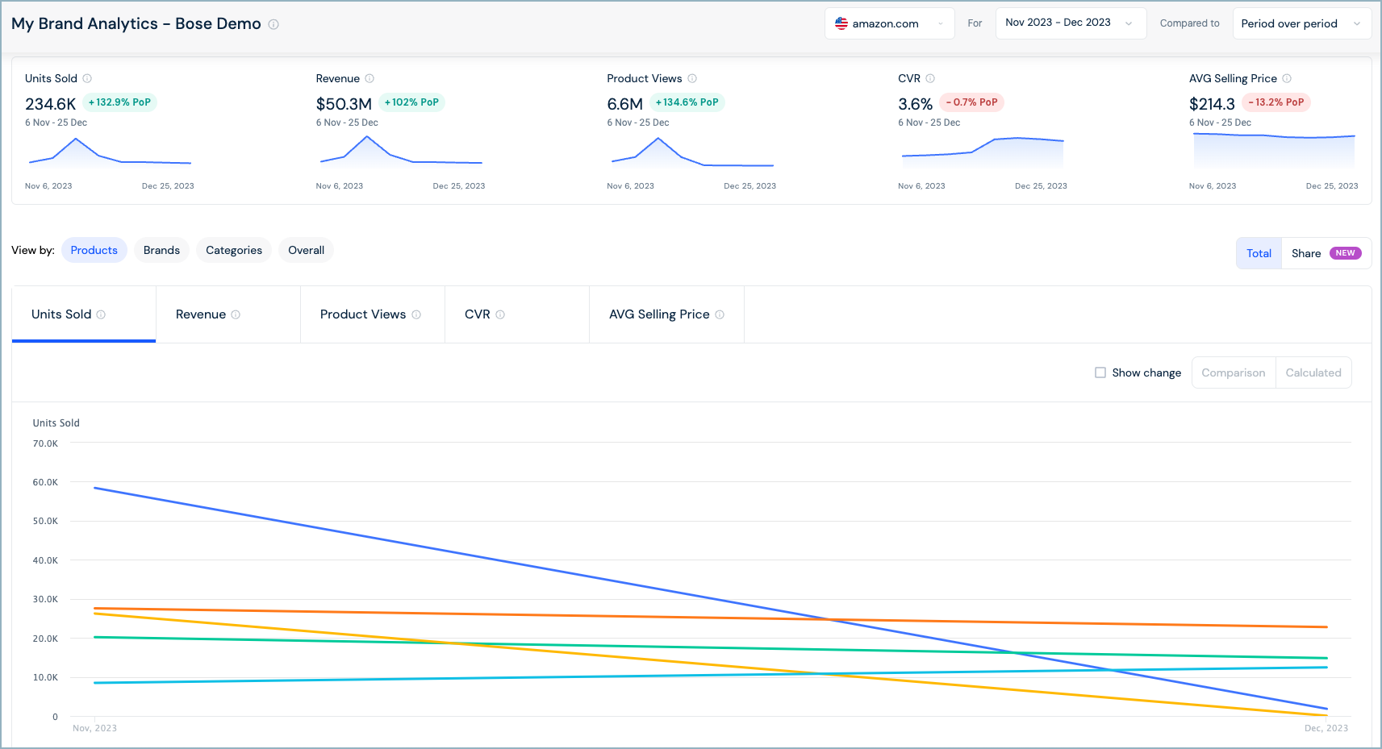Click the 3.6% CVR value
Viewport: 1382px width, 749px height.
[x=916, y=104]
